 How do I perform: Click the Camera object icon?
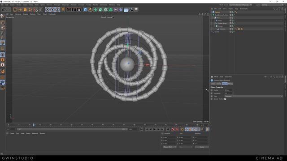131,9
